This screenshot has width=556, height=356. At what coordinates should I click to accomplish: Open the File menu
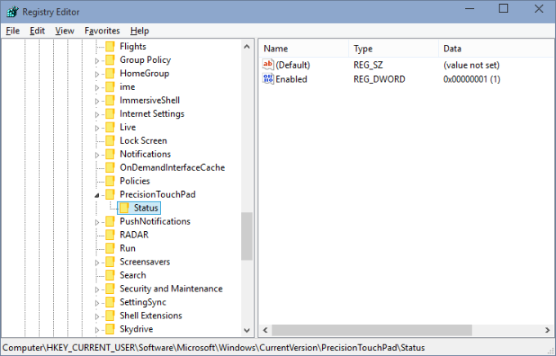pyautogui.click(x=12, y=30)
